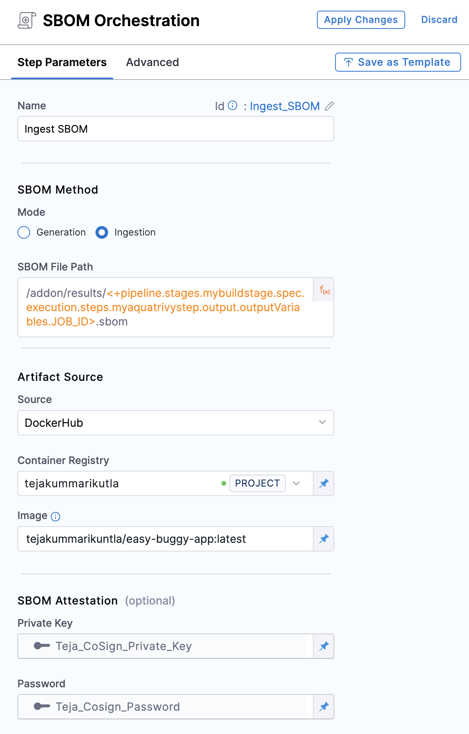Click the edit pencil icon next to Ingest_SBOM id
This screenshot has height=734, width=469.
329,106
